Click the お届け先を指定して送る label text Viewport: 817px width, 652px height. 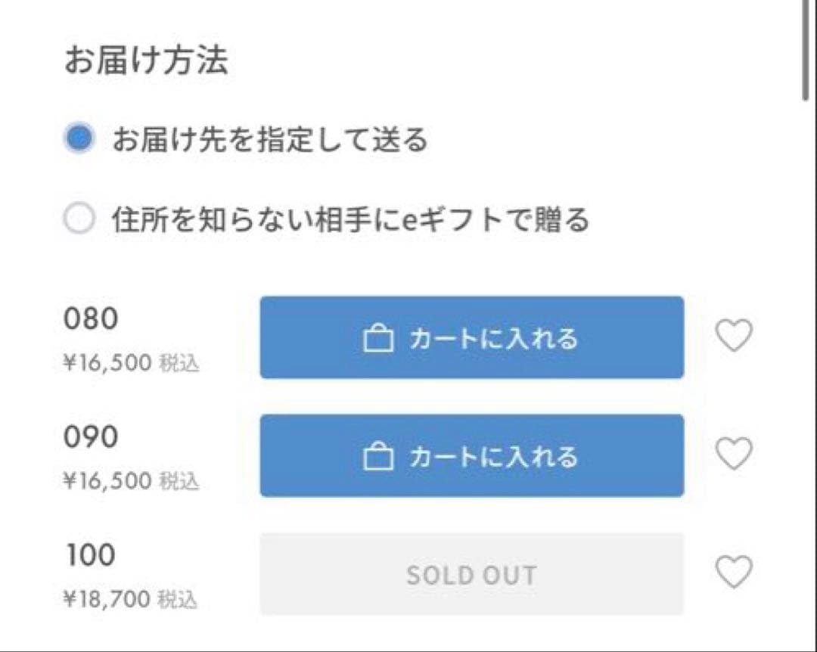pyautogui.click(x=270, y=140)
